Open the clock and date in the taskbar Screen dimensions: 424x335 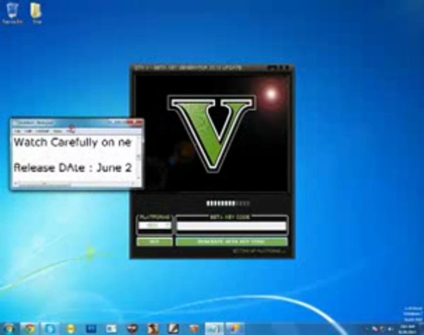point(408,329)
